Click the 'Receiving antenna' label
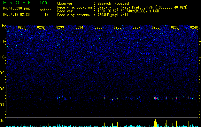 (73, 15)
